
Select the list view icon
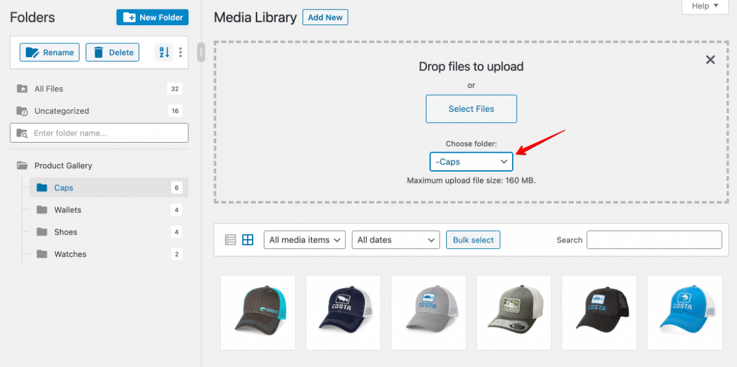(x=230, y=239)
